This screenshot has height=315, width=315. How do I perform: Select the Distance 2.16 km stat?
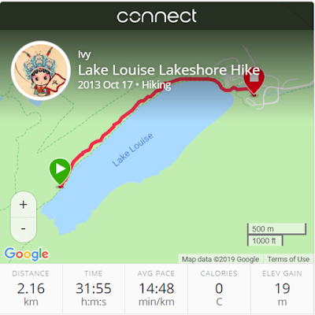coord(31,288)
